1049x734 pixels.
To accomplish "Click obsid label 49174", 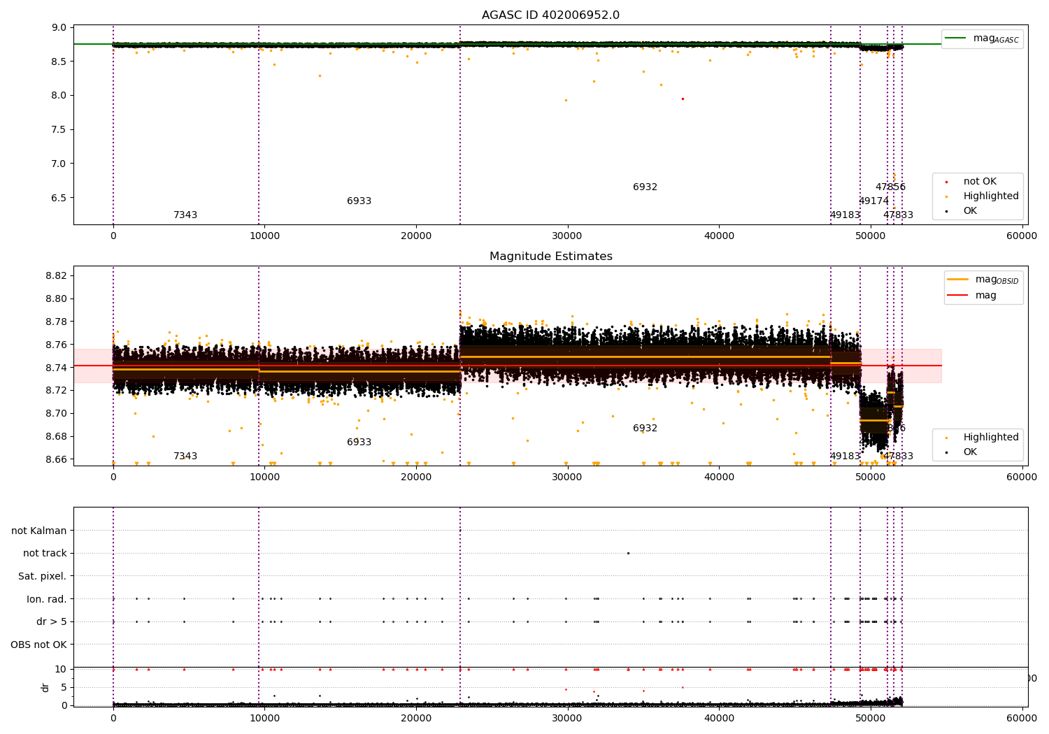I will [873, 201].
